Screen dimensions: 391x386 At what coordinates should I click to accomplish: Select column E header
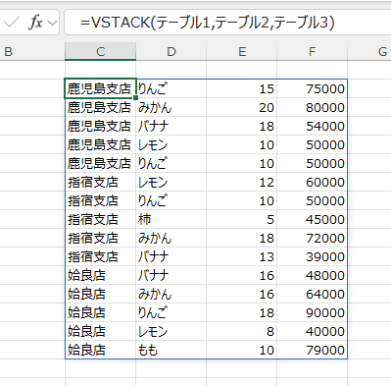click(x=242, y=51)
